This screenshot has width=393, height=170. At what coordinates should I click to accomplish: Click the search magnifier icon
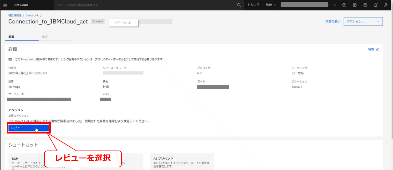pyautogui.click(x=239, y=5)
